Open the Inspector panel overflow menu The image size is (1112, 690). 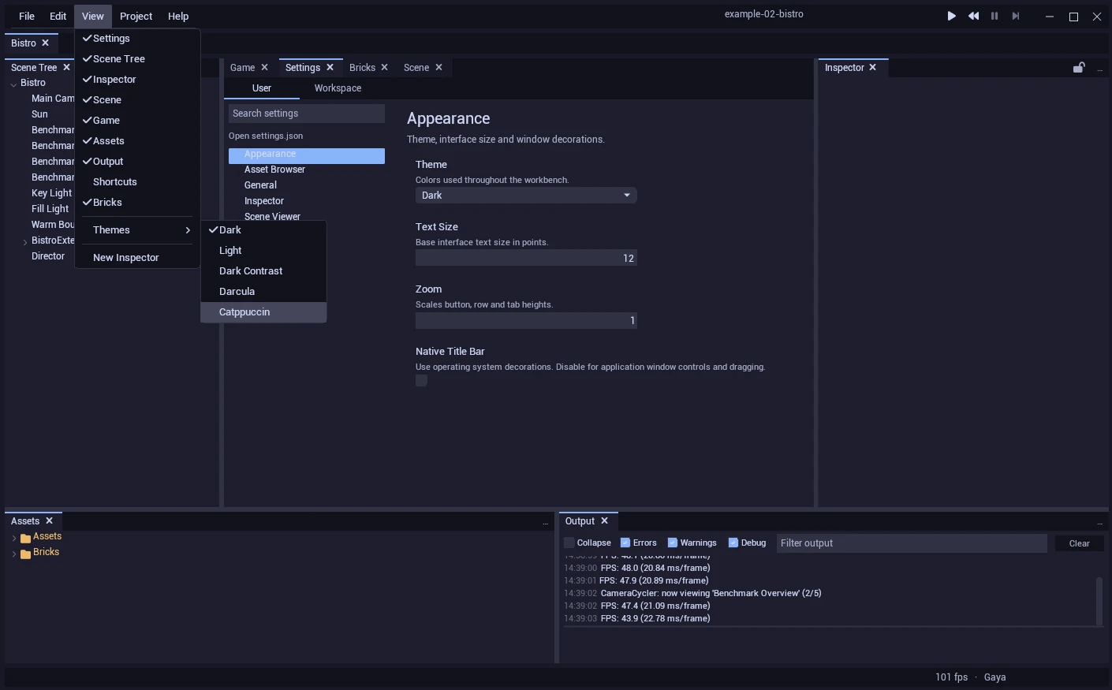[x=1099, y=69]
